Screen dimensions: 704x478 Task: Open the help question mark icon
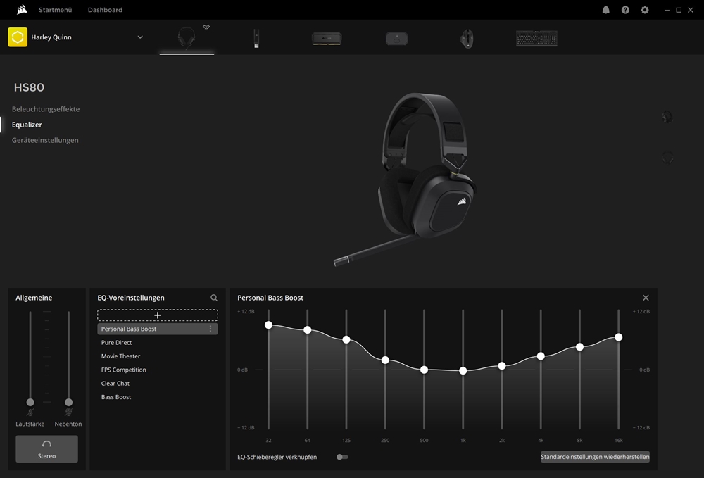pos(625,10)
